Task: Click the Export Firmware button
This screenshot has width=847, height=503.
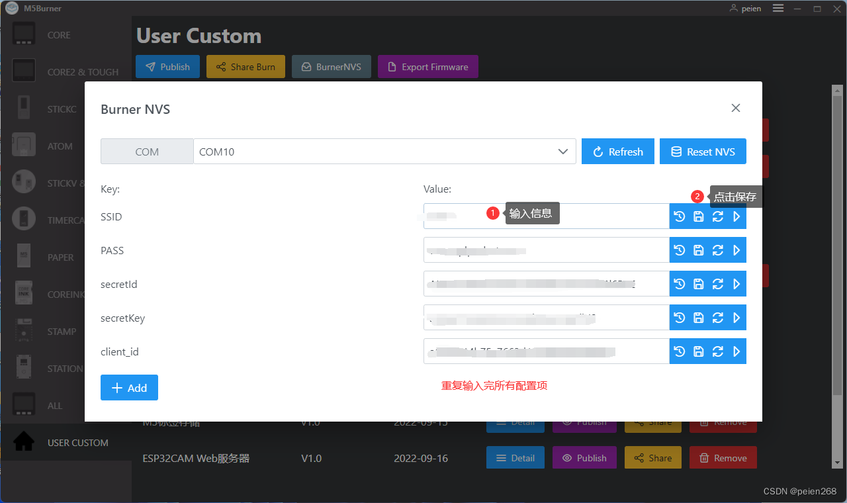Action: (x=428, y=67)
